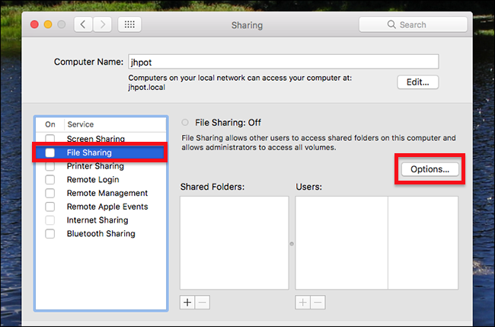Close the Sharing window with red button
This screenshot has width=495, height=327.
[x=34, y=24]
